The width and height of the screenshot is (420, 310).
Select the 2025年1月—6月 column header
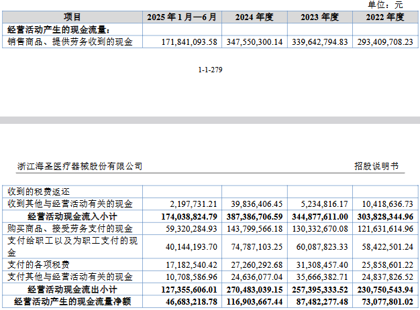click(181, 17)
